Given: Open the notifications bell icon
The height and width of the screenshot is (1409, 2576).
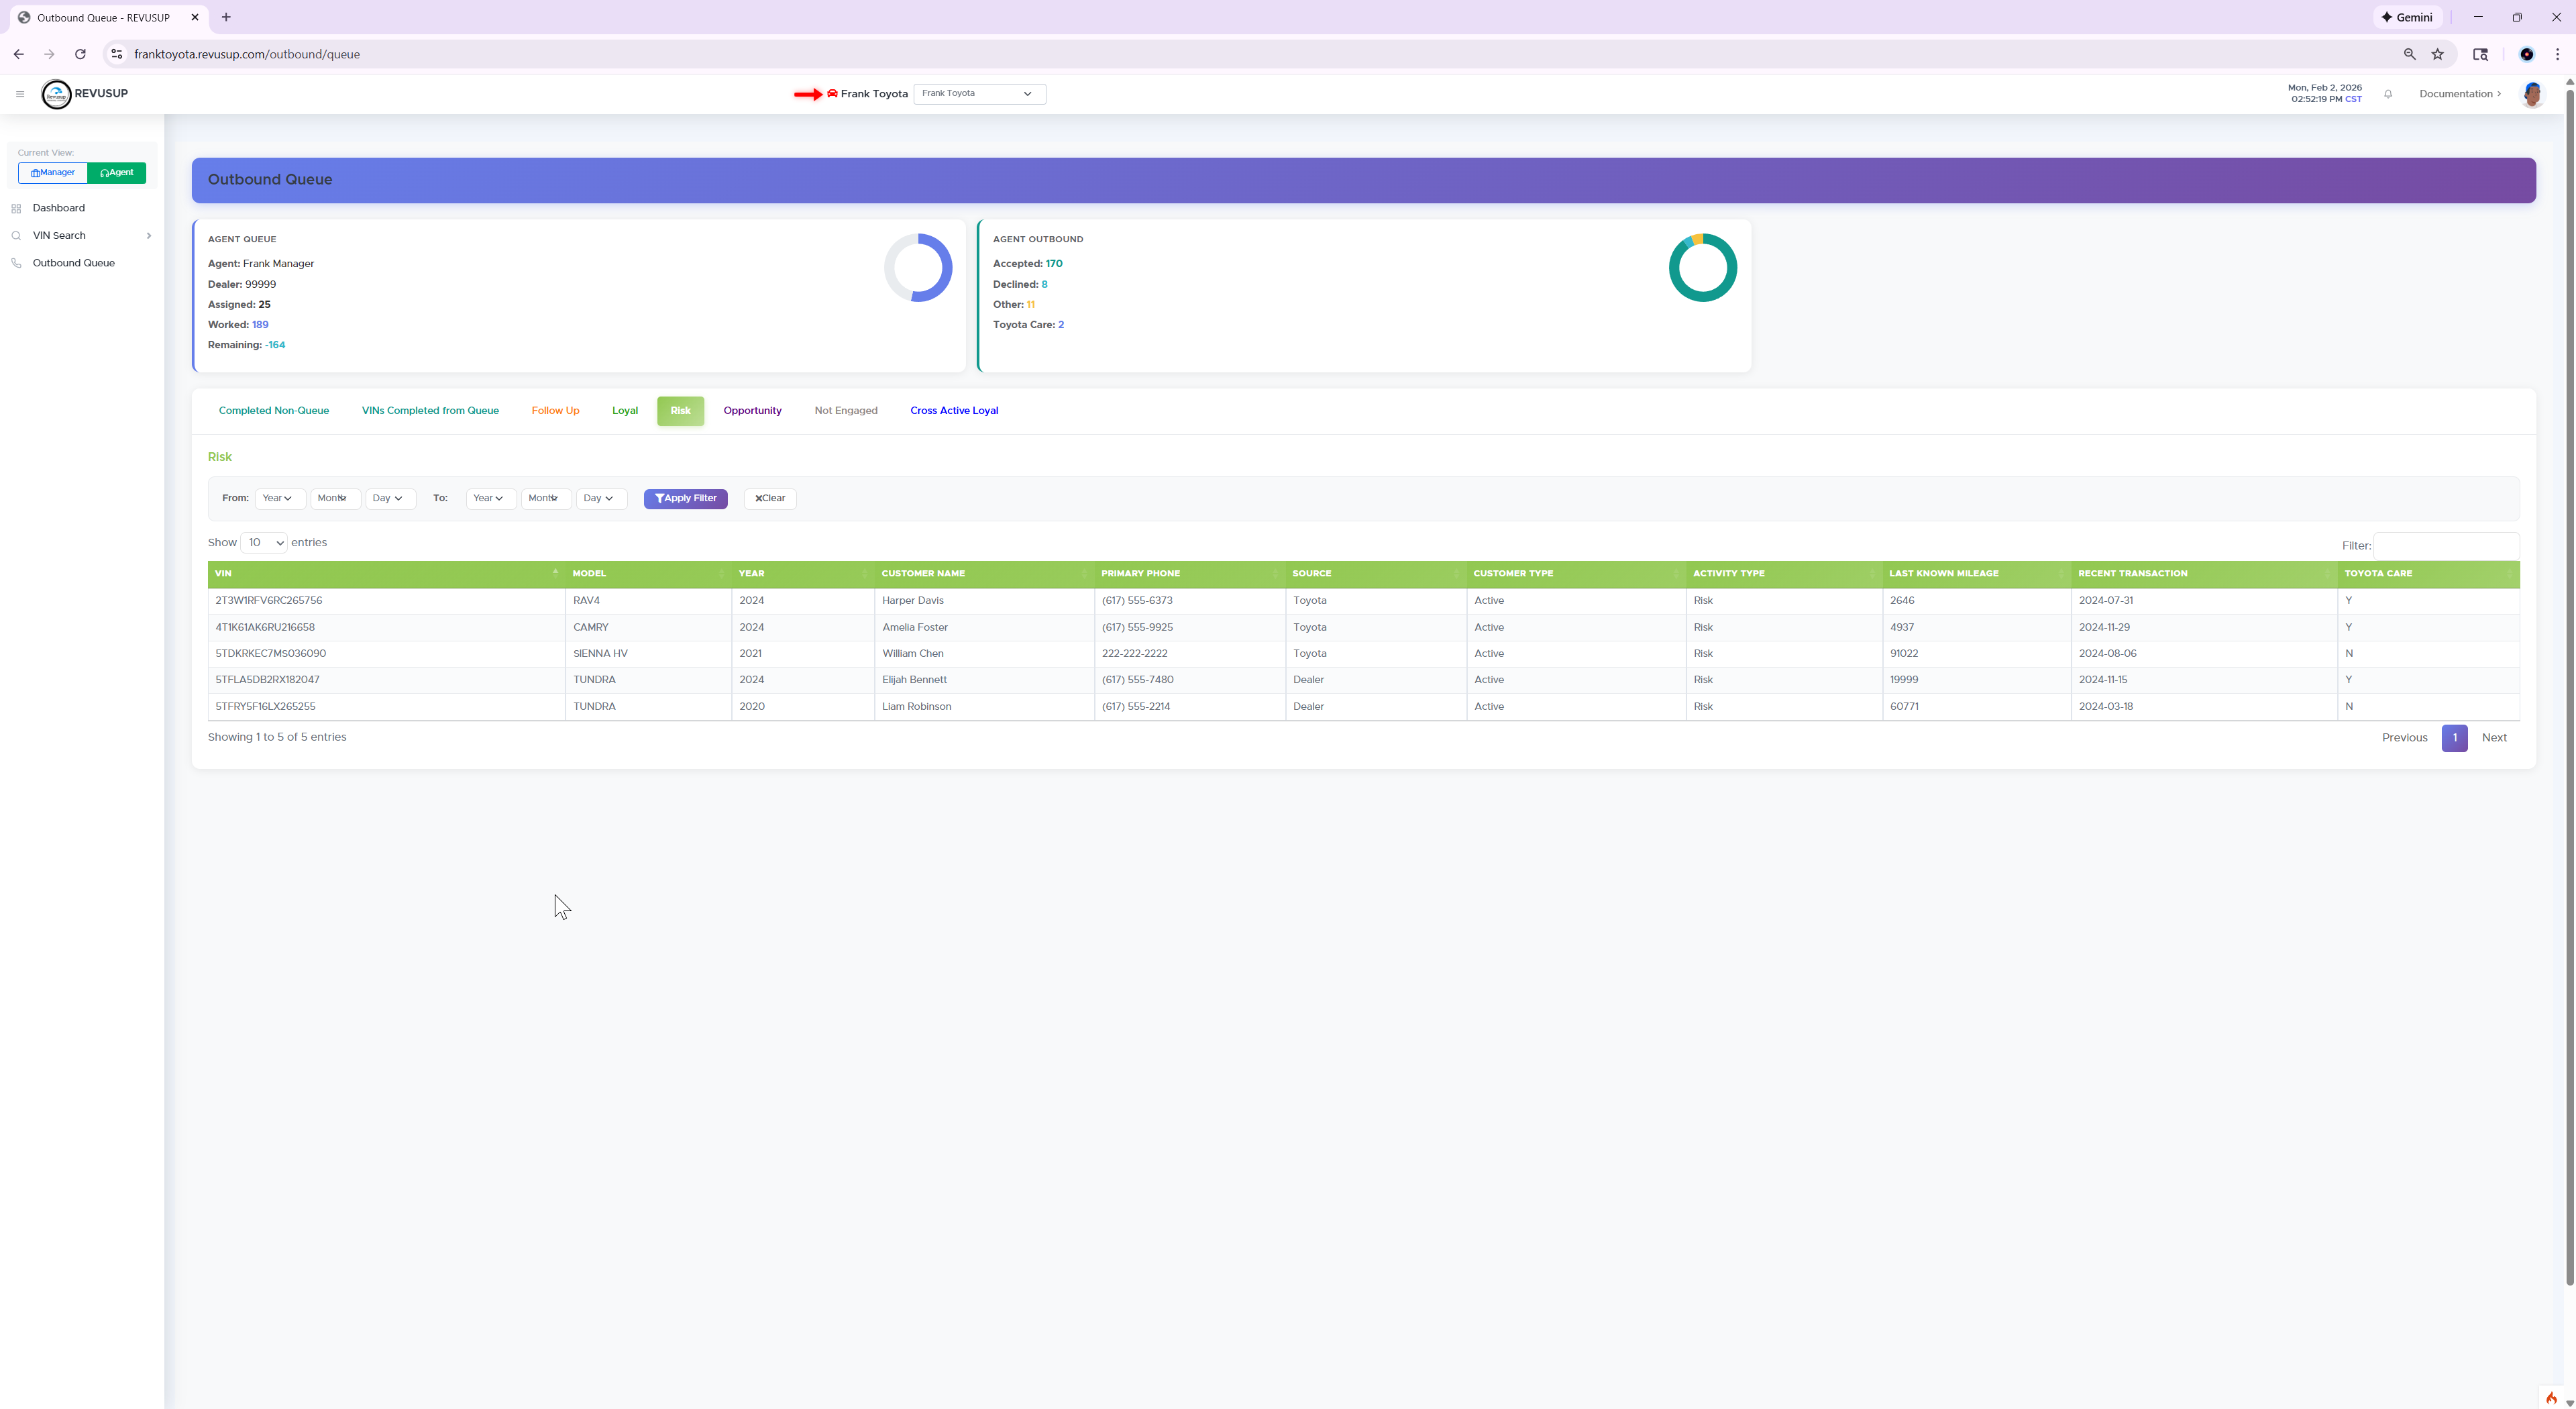Looking at the screenshot, I should point(2388,94).
